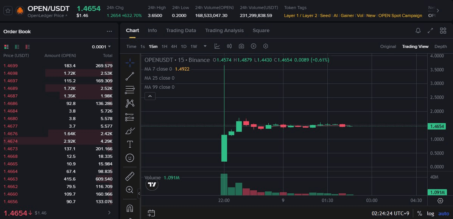Select the 1s chart interval
This screenshot has height=219, width=453.
[x=142, y=46]
